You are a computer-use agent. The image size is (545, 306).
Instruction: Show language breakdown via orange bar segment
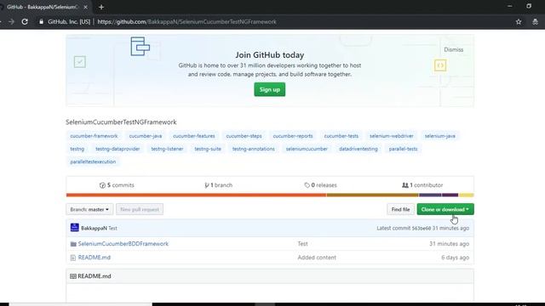(196, 195)
